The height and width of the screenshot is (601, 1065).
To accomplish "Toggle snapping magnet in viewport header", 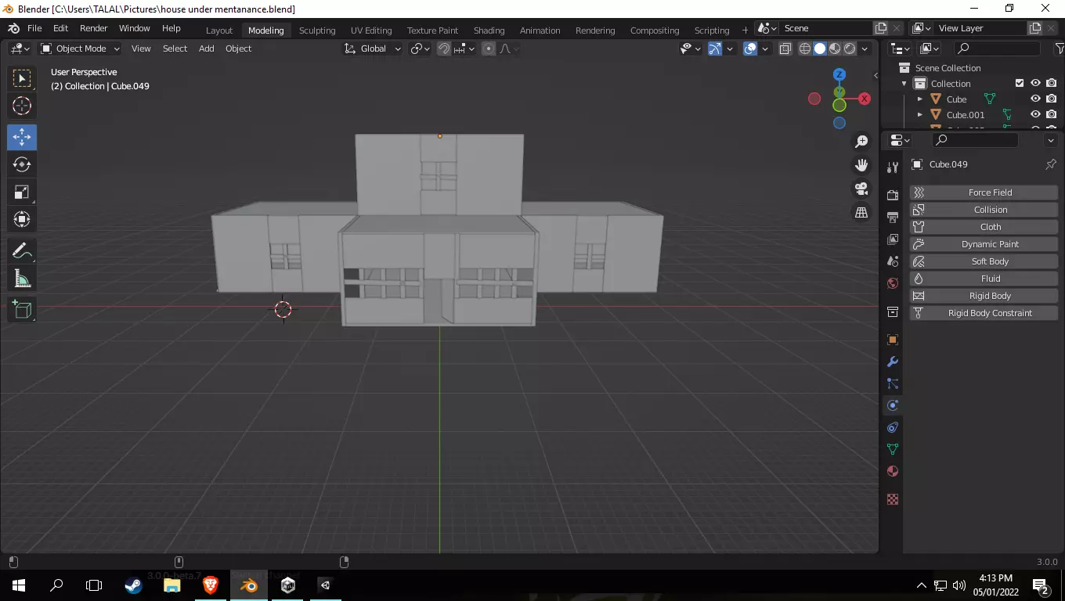I will point(444,49).
